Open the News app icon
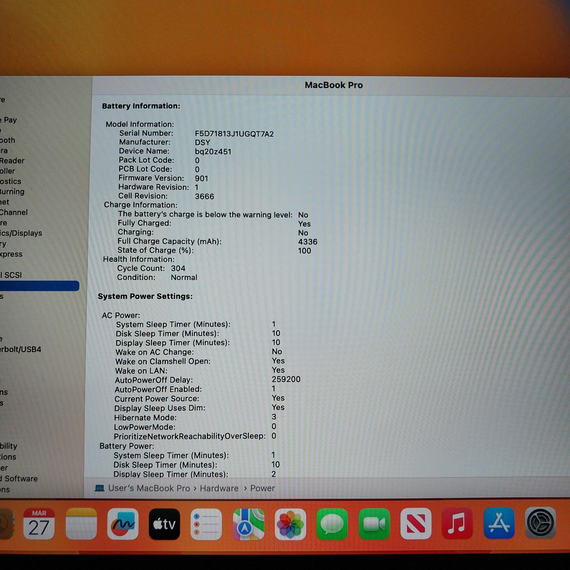570x570 pixels. pyautogui.click(x=416, y=523)
